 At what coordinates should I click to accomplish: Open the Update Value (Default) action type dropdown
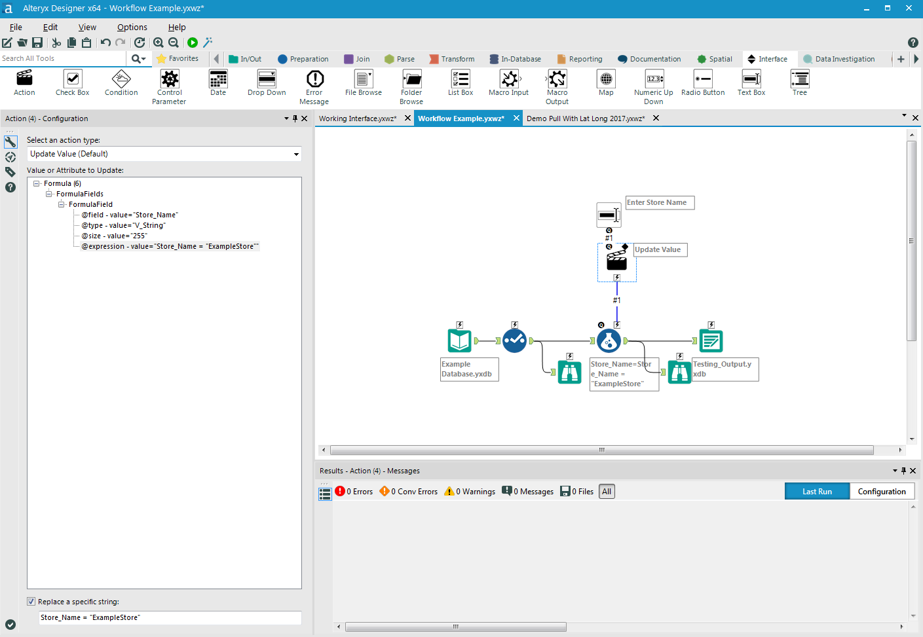(x=295, y=154)
